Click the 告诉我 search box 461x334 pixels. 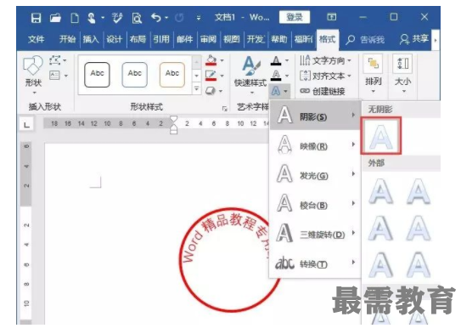(x=365, y=39)
